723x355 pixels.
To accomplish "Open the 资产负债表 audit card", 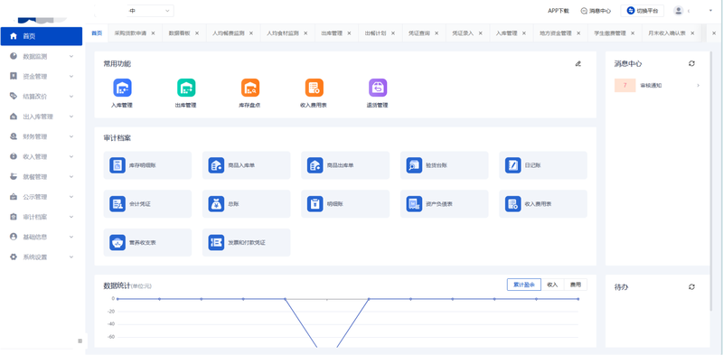I will point(444,204).
